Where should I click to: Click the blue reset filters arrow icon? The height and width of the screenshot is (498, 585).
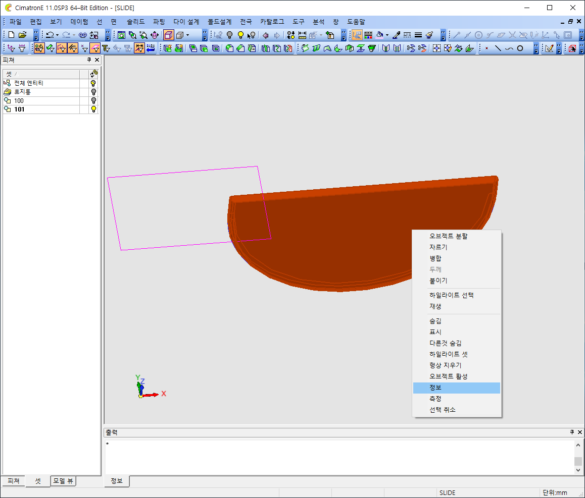[x=151, y=48]
